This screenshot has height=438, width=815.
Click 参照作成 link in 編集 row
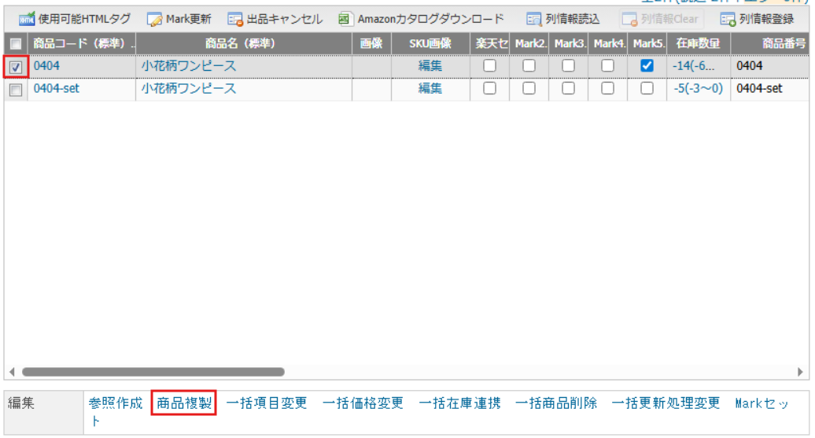tap(116, 403)
